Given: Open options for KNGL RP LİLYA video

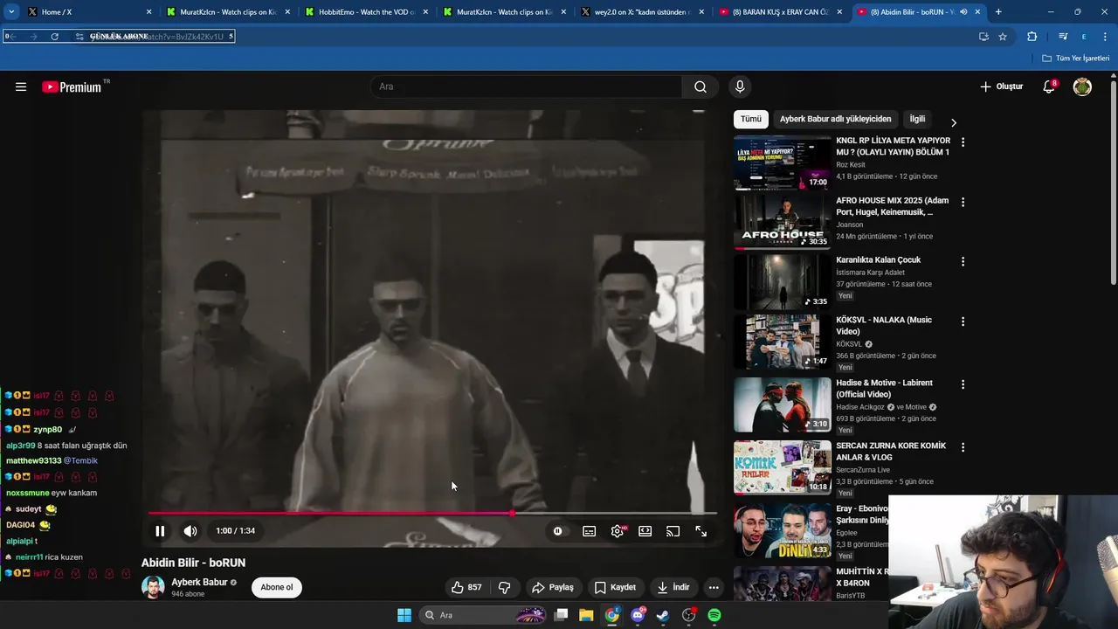Looking at the screenshot, I should pyautogui.click(x=963, y=142).
